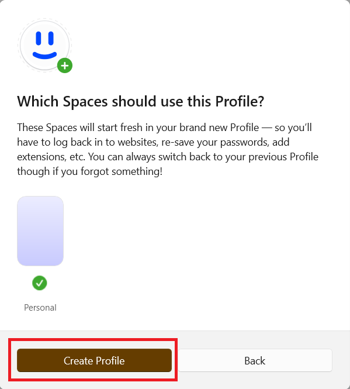Deselect the Personal space checkmark
This screenshot has width=350, height=389.
click(40, 283)
